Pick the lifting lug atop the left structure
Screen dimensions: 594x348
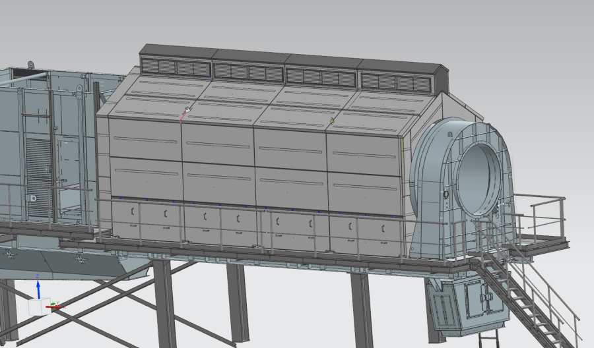(x=30, y=65)
